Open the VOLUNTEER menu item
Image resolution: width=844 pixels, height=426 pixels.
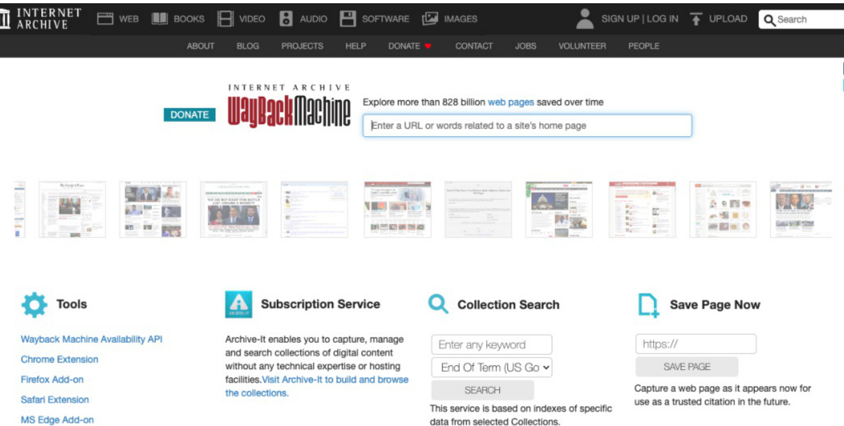[582, 46]
